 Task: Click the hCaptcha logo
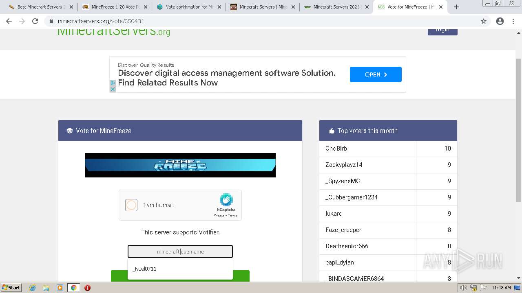coord(226,200)
